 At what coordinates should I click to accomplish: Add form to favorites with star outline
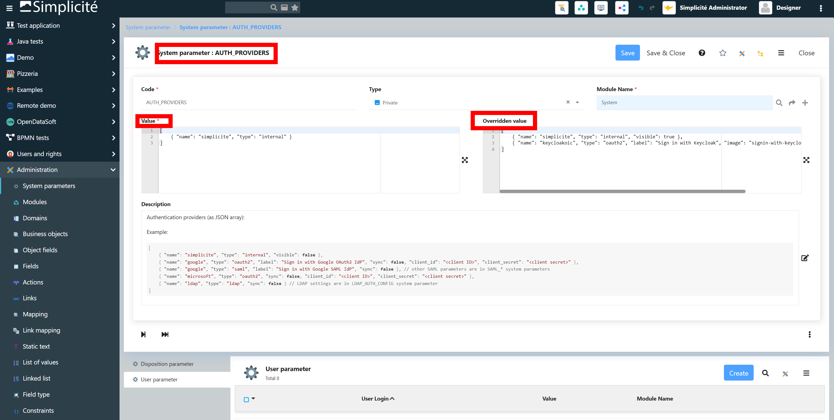[723, 53]
